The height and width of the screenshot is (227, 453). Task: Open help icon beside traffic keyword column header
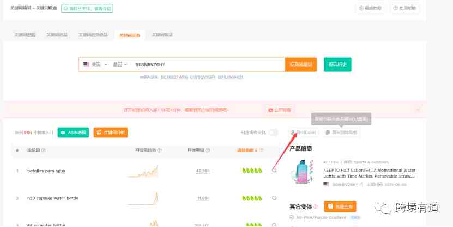click(x=43, y=150)
